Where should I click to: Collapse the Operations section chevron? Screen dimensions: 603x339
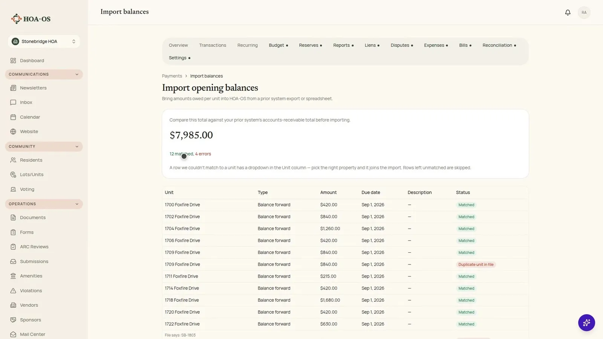pos(77,204)
